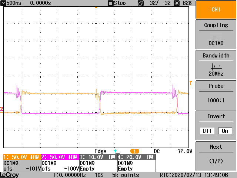Click channel 2 offset -100V value
The image size is (237, 178).
71,169
